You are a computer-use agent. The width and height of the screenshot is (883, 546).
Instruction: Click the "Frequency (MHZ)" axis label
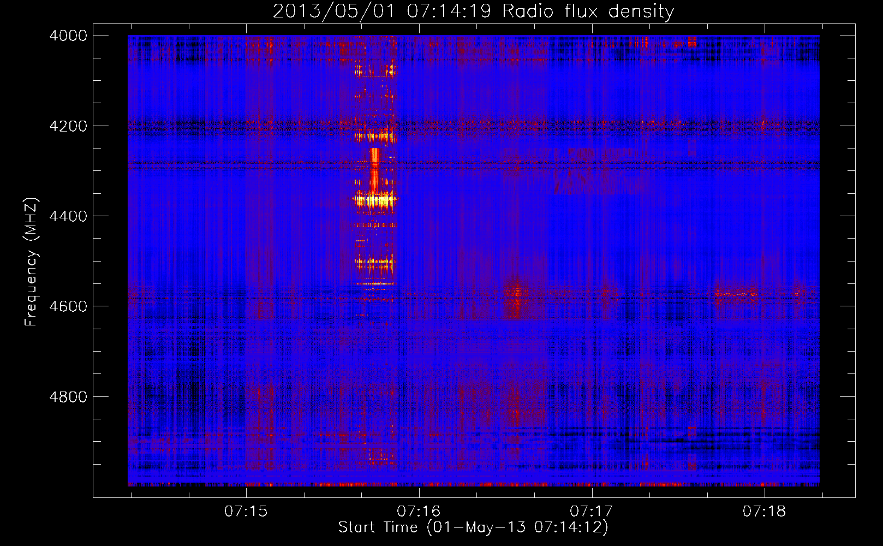(31, 262)
